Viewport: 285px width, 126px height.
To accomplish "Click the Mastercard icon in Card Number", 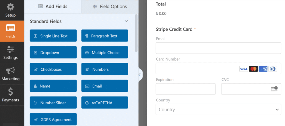I will (253, 69).
